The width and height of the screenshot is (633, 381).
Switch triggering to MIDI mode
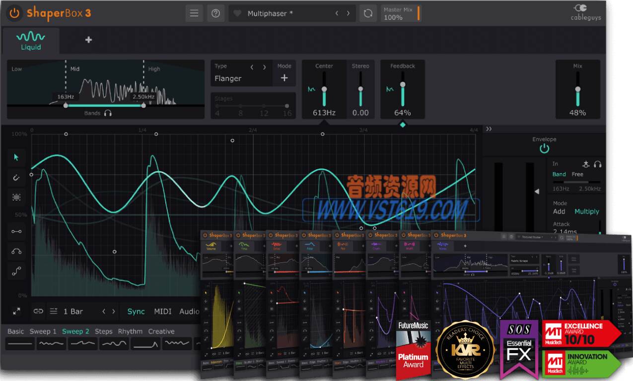164,311
